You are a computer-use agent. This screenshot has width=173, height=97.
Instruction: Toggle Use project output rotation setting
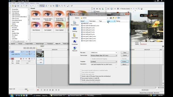pos(81,82)
